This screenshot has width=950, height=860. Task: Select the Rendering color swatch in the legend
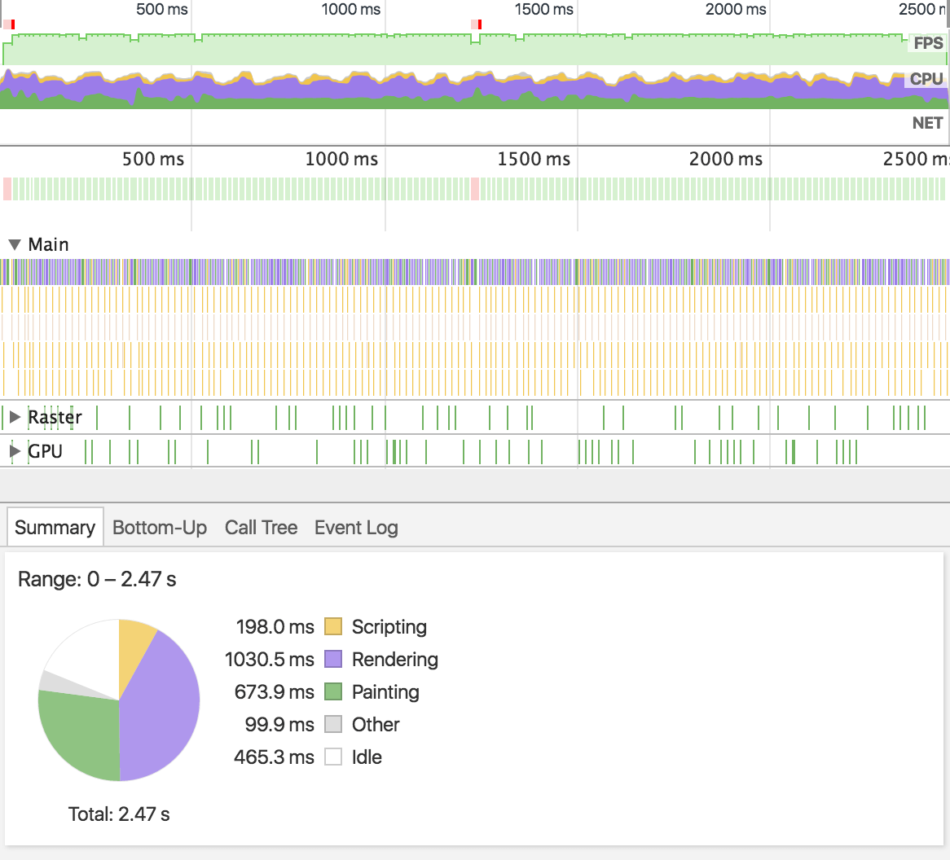pos(334,660)
